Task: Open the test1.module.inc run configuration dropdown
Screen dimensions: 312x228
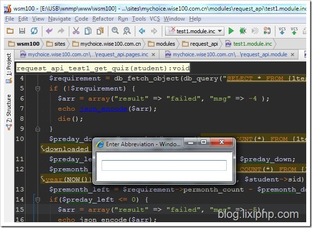Action: coord(195,31)
